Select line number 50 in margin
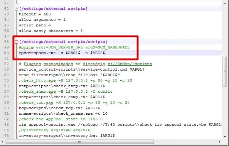This screenshot has height=146, width=229. pos(7,53)
